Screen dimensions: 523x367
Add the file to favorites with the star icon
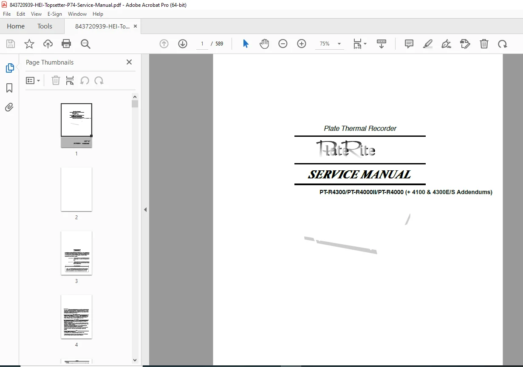(x=29, y=44)
